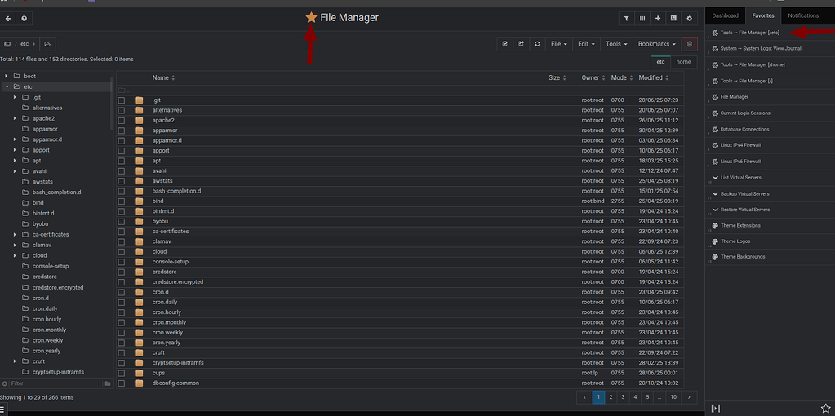
Task: Check the alternatives row checkbox
Action: pos(122,110)
